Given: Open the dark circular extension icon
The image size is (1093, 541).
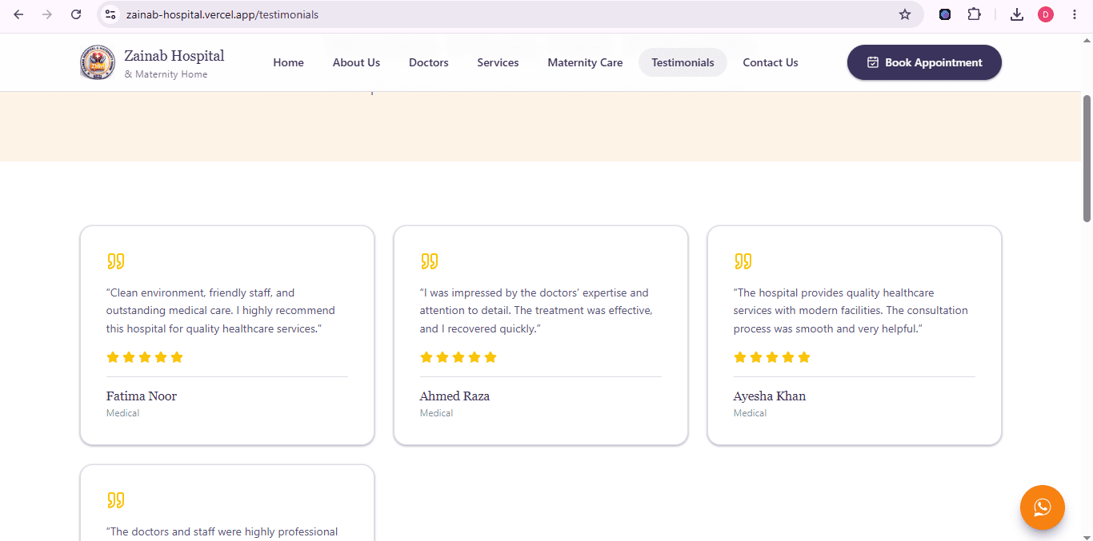Looking at the screenshot, I should coord(945,14).
